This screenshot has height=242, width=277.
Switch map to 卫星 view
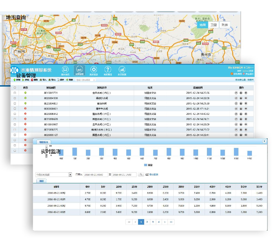pos(214,25)
